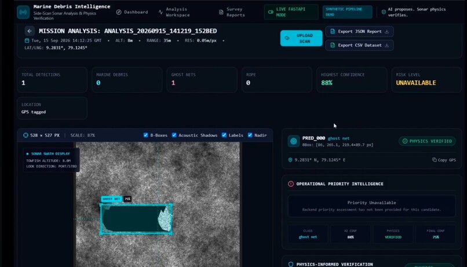This screenshot has height=267, width=467.
Task: Click the Class ghost net cell
Action: click(x=308, y=234)
